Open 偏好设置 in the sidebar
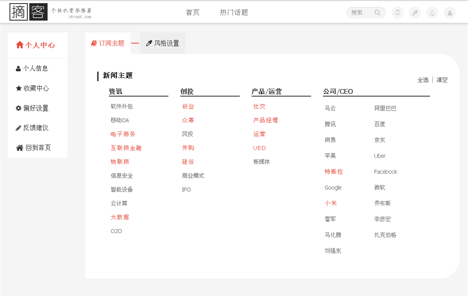 [x=32, y=108]
